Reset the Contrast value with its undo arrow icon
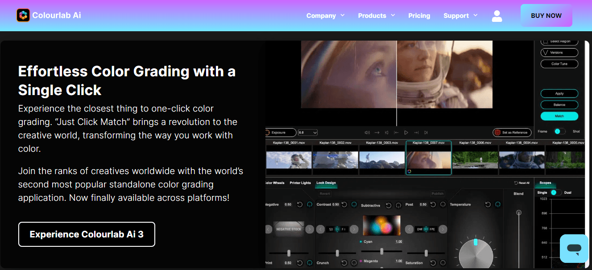592x270 pixels. click(x=344, y=205)
